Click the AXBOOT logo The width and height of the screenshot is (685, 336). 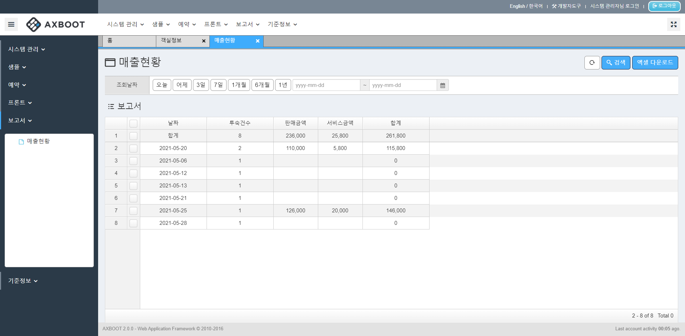tap(55, 25)
